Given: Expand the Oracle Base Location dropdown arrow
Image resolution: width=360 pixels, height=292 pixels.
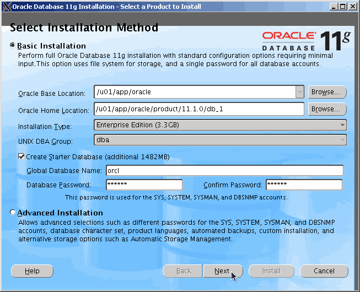Looking at the screenshot, I should pyautogui.click(x=299, y=92).
